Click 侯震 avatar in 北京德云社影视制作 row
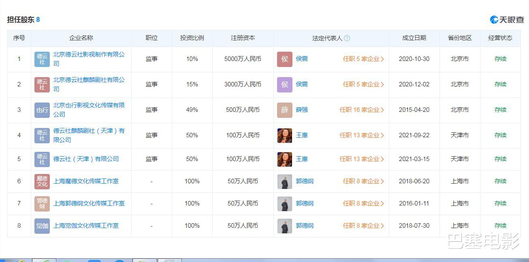This screenshot has height=262, width=529. tap(285, 59)
